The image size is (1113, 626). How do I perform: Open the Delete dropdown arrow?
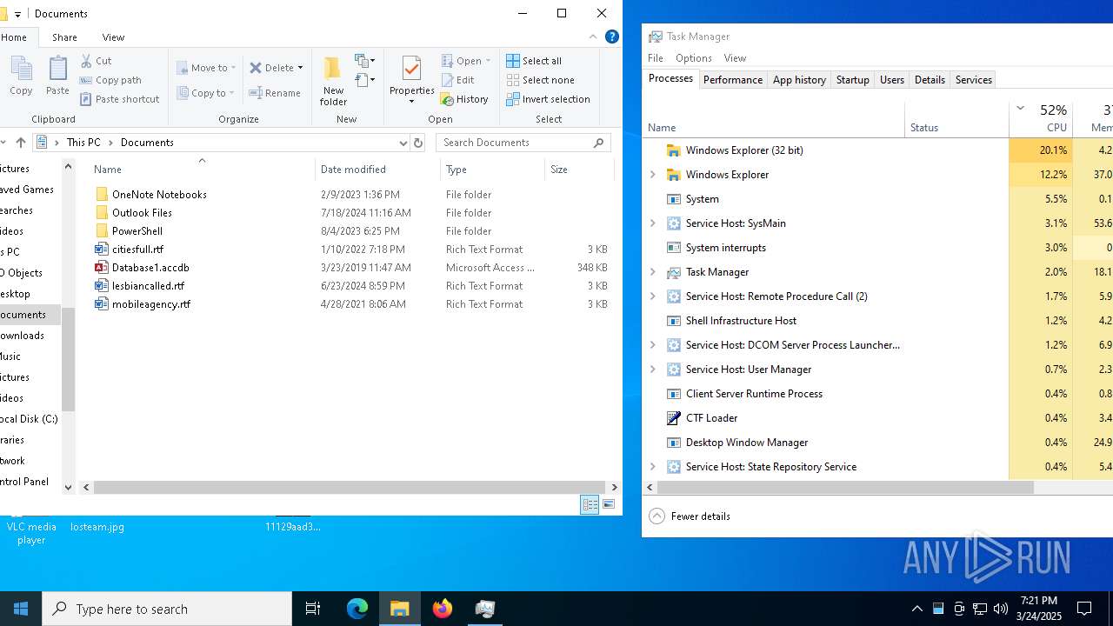point(300,68)
